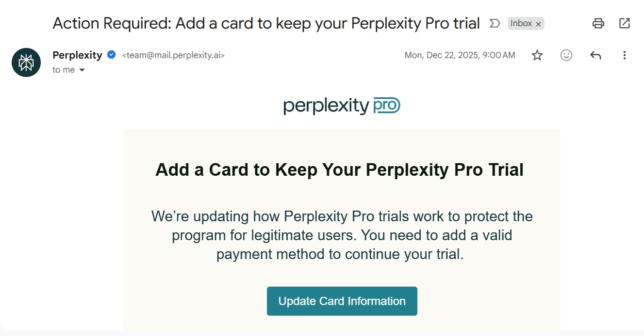Click the "Action Required" subject line
Image resolution: width=644 pixels, height=336 pixels.
click(266, 23)
